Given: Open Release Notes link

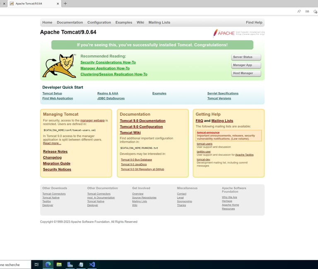Looking at the screenshot, I should click(x=55, y=152).
